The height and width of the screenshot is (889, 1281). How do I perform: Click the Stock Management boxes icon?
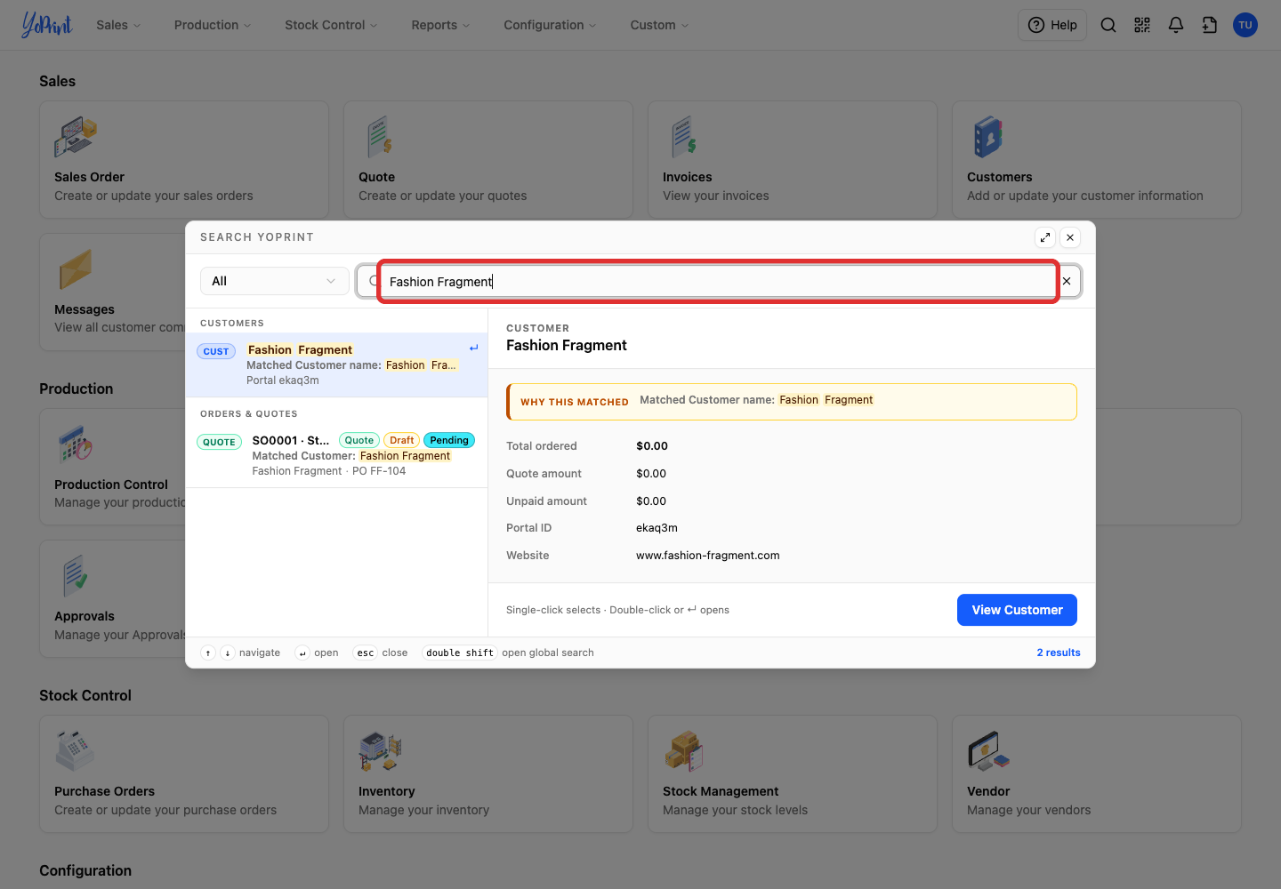(x=684, y=751)
